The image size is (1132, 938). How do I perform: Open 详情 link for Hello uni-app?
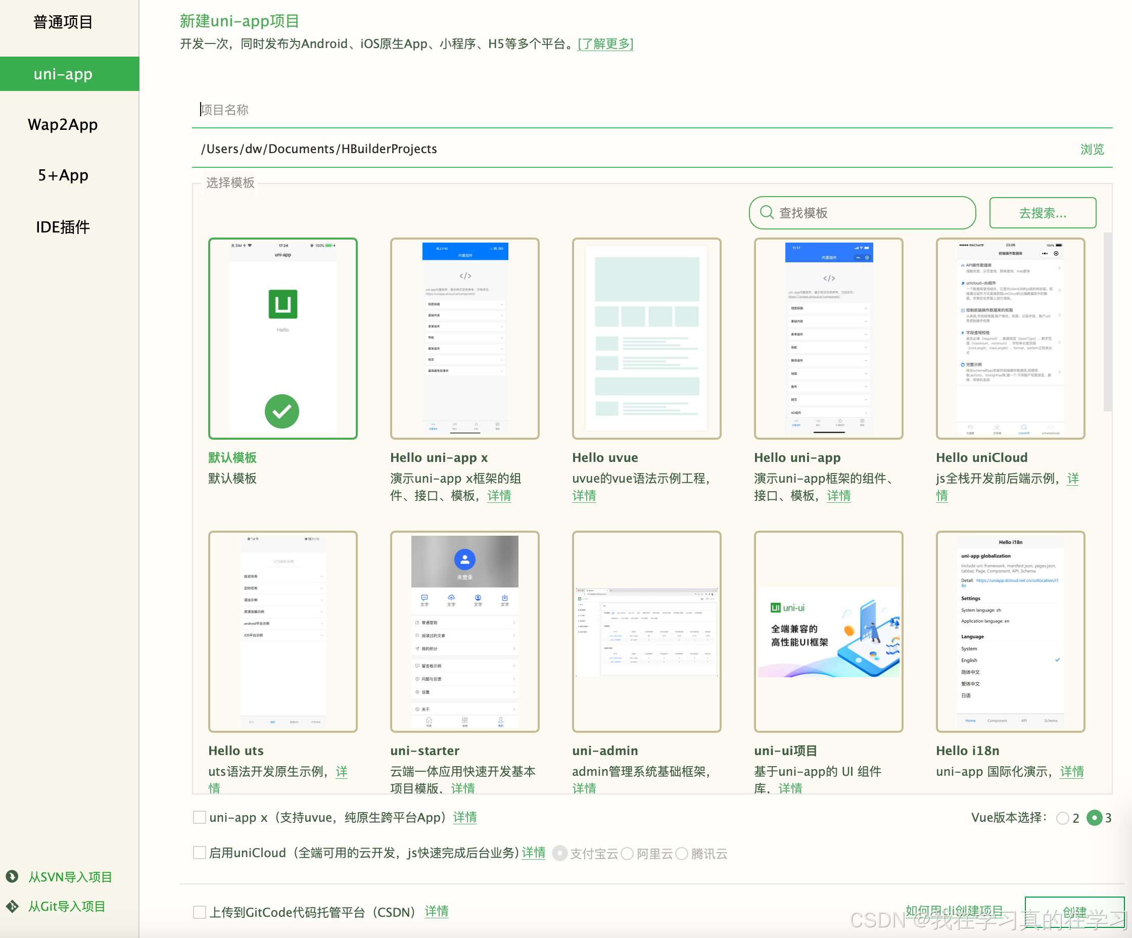coord(839,495)
